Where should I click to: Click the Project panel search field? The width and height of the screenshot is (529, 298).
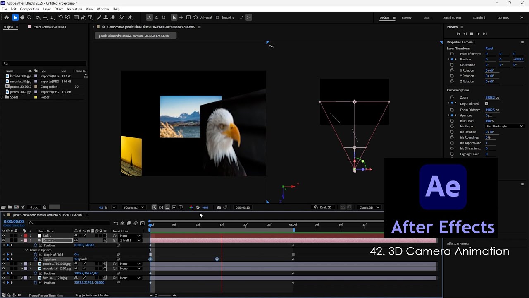[45, 64]
